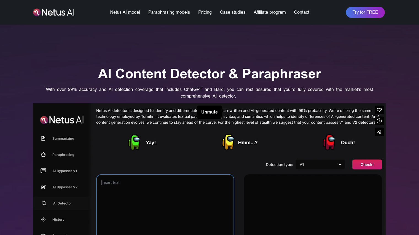Click the empty results panel on right
This screenshot has height=235, width=419.
click(313, 205)
